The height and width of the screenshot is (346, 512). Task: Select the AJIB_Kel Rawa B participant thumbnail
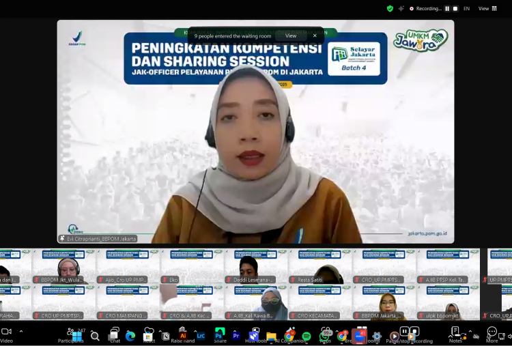coord(256,302)
